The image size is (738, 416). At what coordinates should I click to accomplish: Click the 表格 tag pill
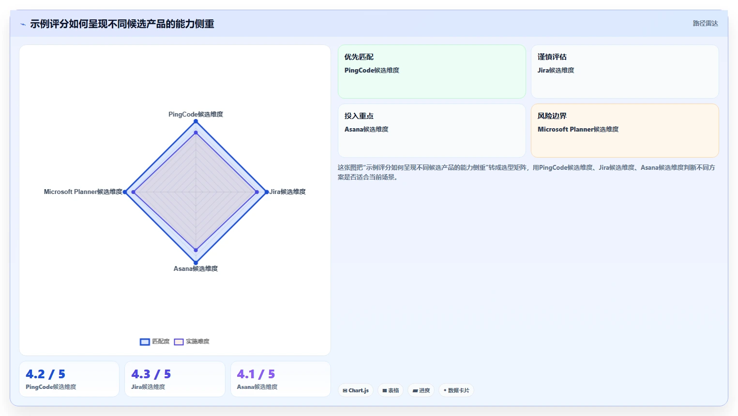pyautogui.click(x=391, y=390)
